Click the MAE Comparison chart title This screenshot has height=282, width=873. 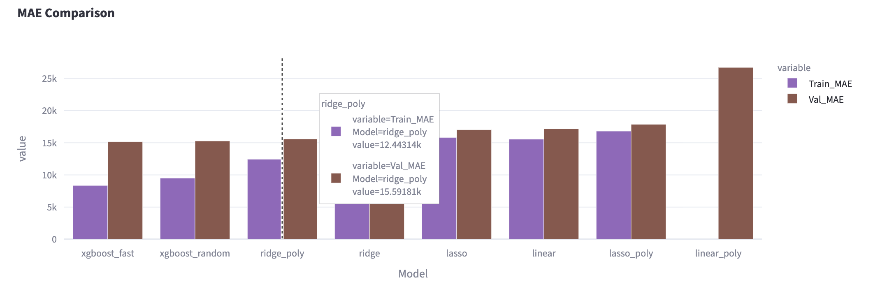point(66,13)
